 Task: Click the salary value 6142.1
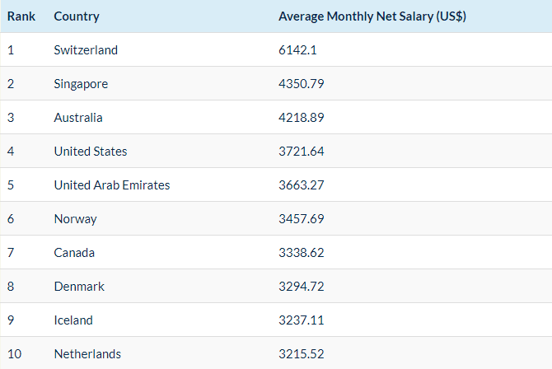297,50
